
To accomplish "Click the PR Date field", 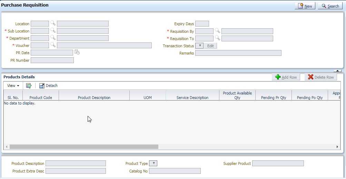I will point(52,52).
